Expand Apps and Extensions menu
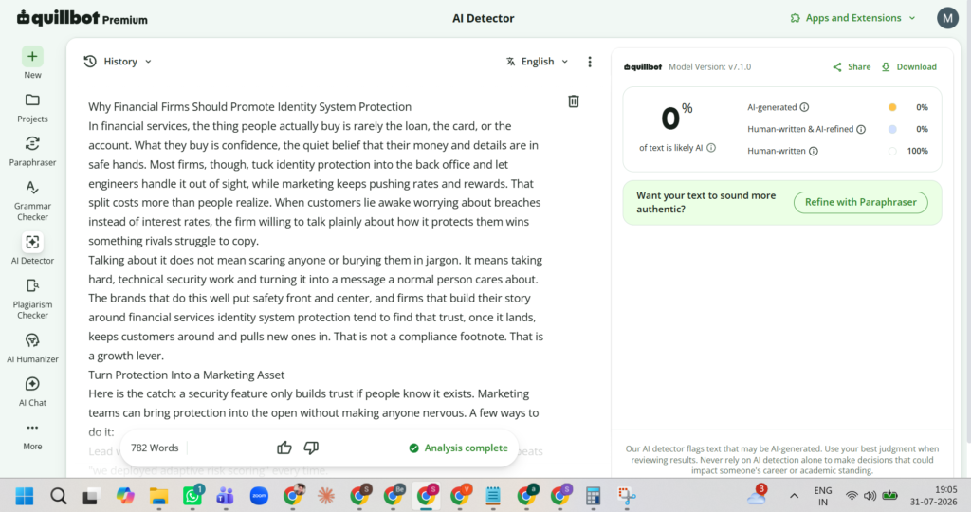The height and width of the screenshot is (512, 971). point(852,18)
